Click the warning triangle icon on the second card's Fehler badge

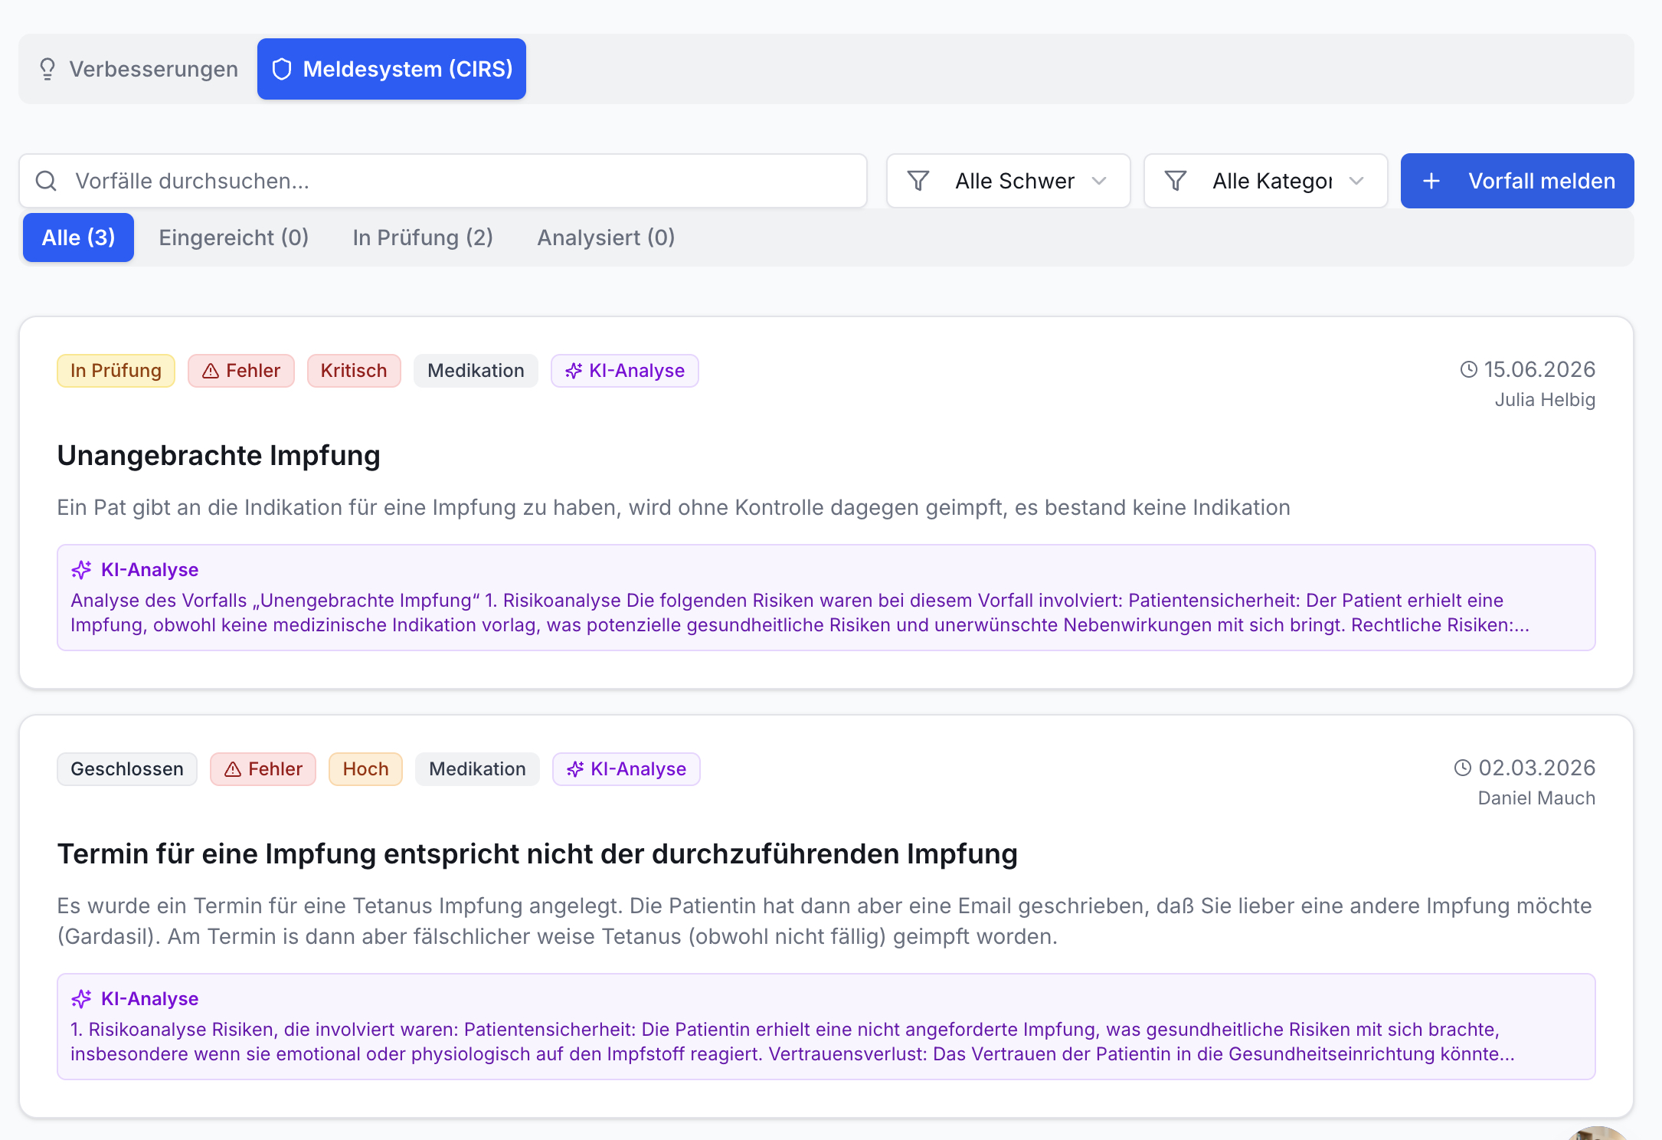pyautogui.click(x=233, y=769)
